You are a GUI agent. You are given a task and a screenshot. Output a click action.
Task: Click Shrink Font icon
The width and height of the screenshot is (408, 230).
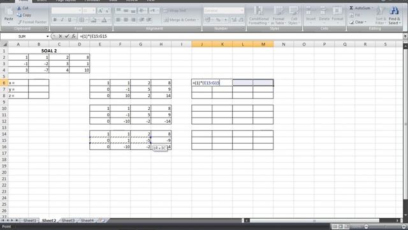click(x=107, y=11)
